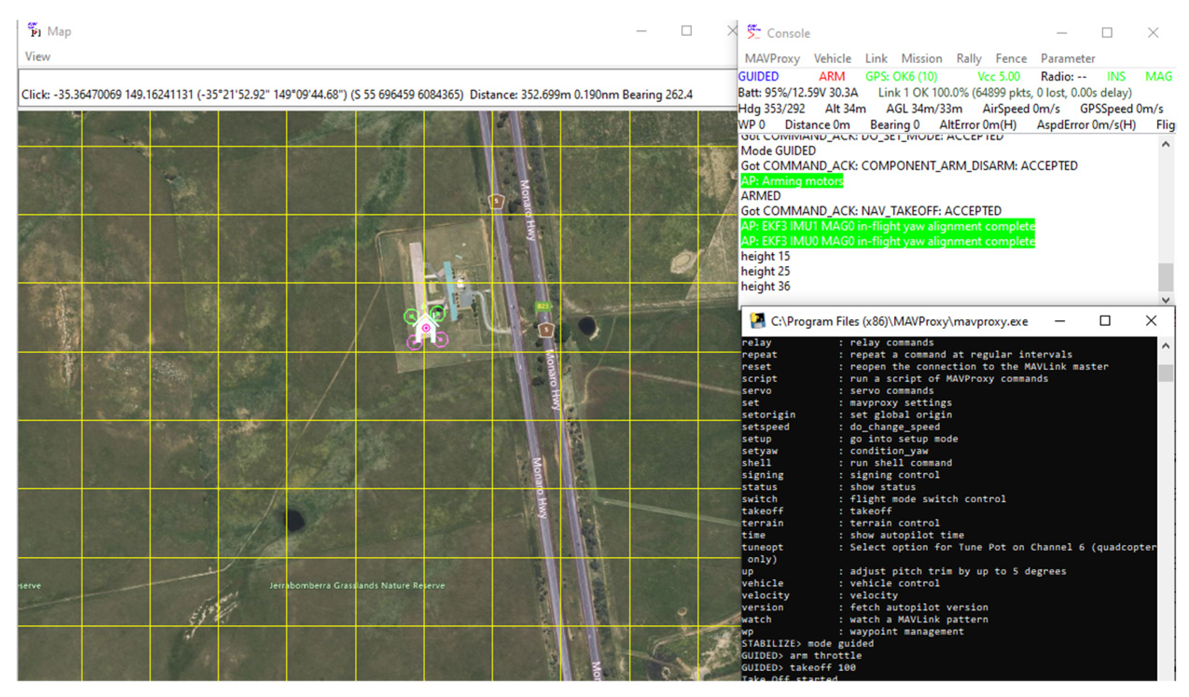Screen dimensions: 1189x697
Task: Open the Rally menu
Action: click(x=968, y=59)
